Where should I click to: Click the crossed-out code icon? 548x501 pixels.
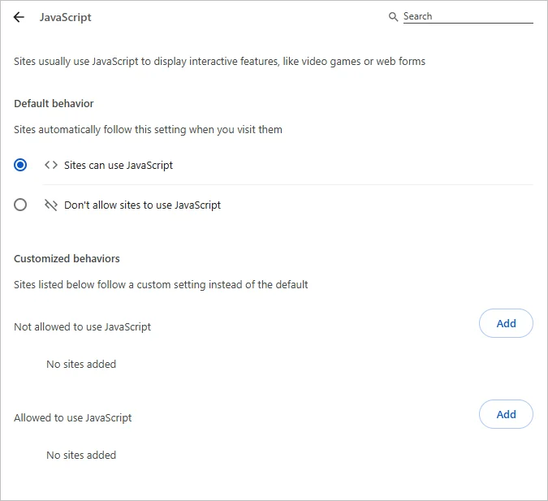point(51,205)
